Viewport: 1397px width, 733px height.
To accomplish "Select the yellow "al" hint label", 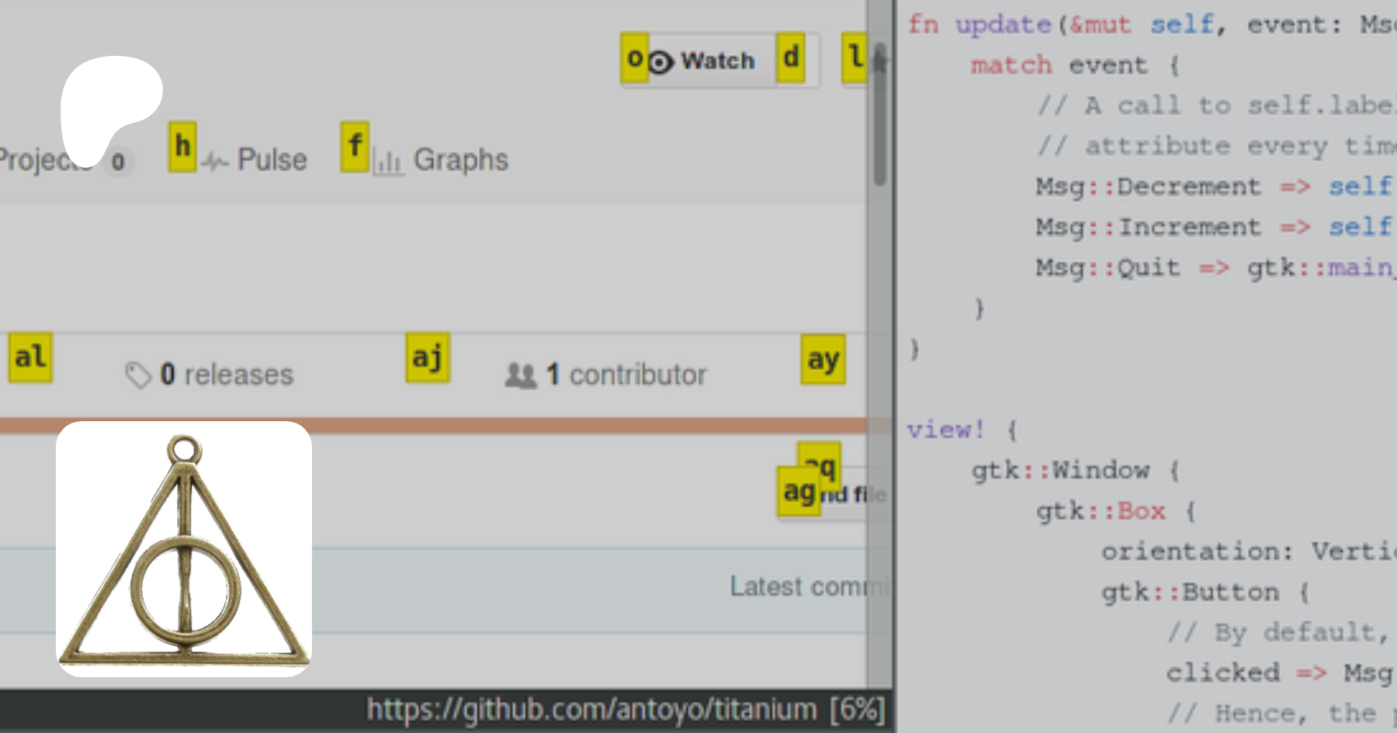I will click(30, 358).
